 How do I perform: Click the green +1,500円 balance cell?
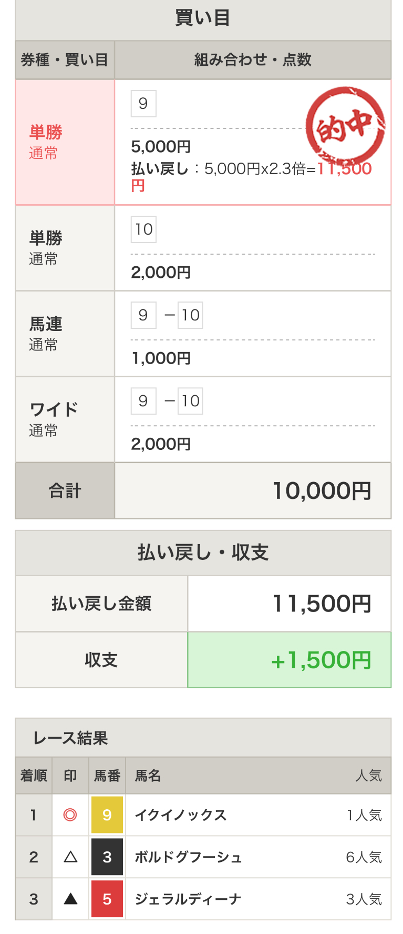290,660
